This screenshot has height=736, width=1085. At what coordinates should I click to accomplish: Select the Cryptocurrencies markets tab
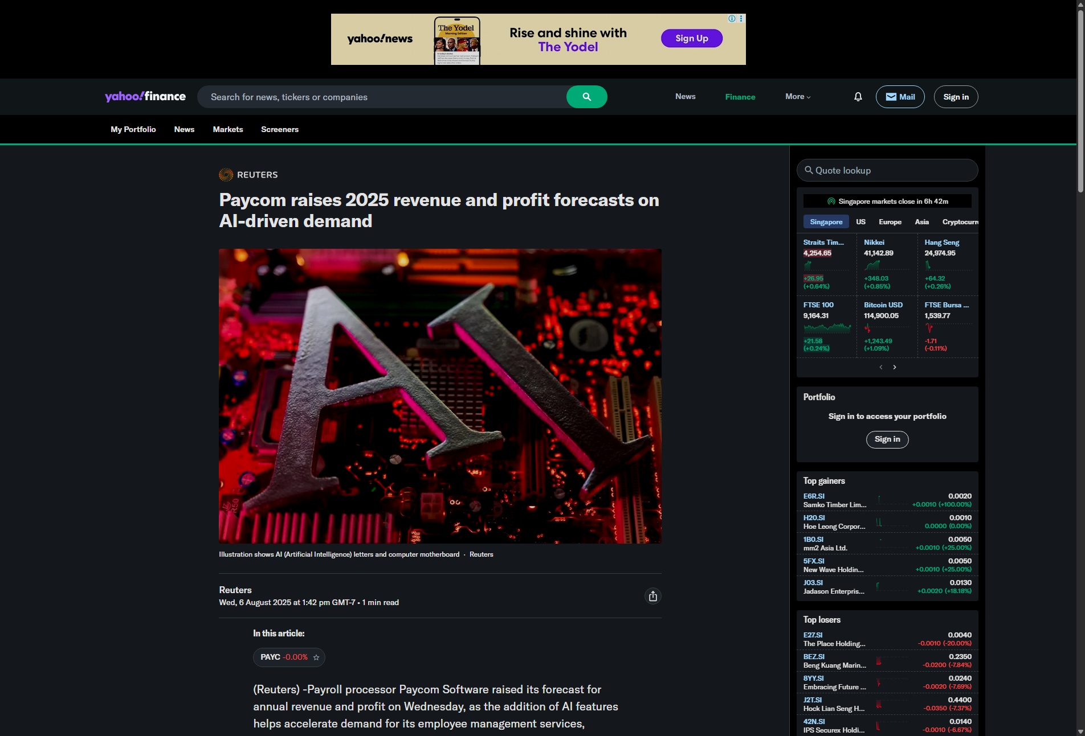(960, 222)
